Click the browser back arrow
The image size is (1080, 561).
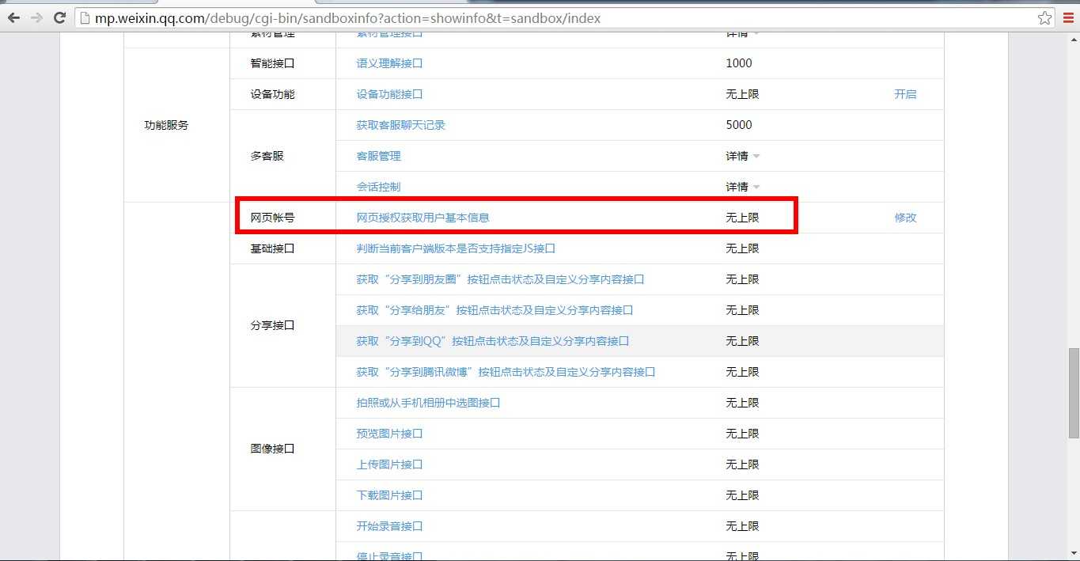click(13, 17)
